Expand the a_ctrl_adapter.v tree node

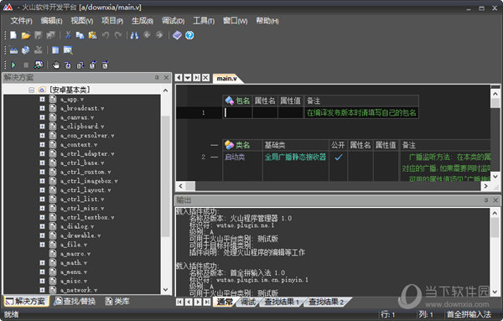pyautogui.click(x=42, y=153)
